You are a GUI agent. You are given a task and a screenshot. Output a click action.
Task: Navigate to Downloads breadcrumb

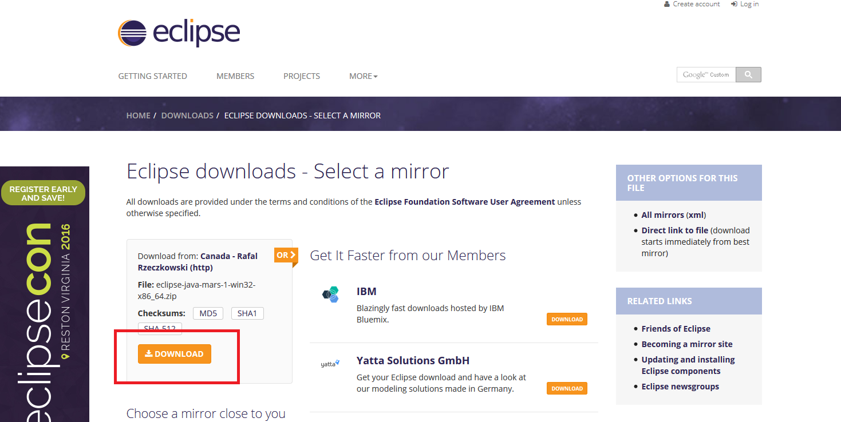click(187, 116)
